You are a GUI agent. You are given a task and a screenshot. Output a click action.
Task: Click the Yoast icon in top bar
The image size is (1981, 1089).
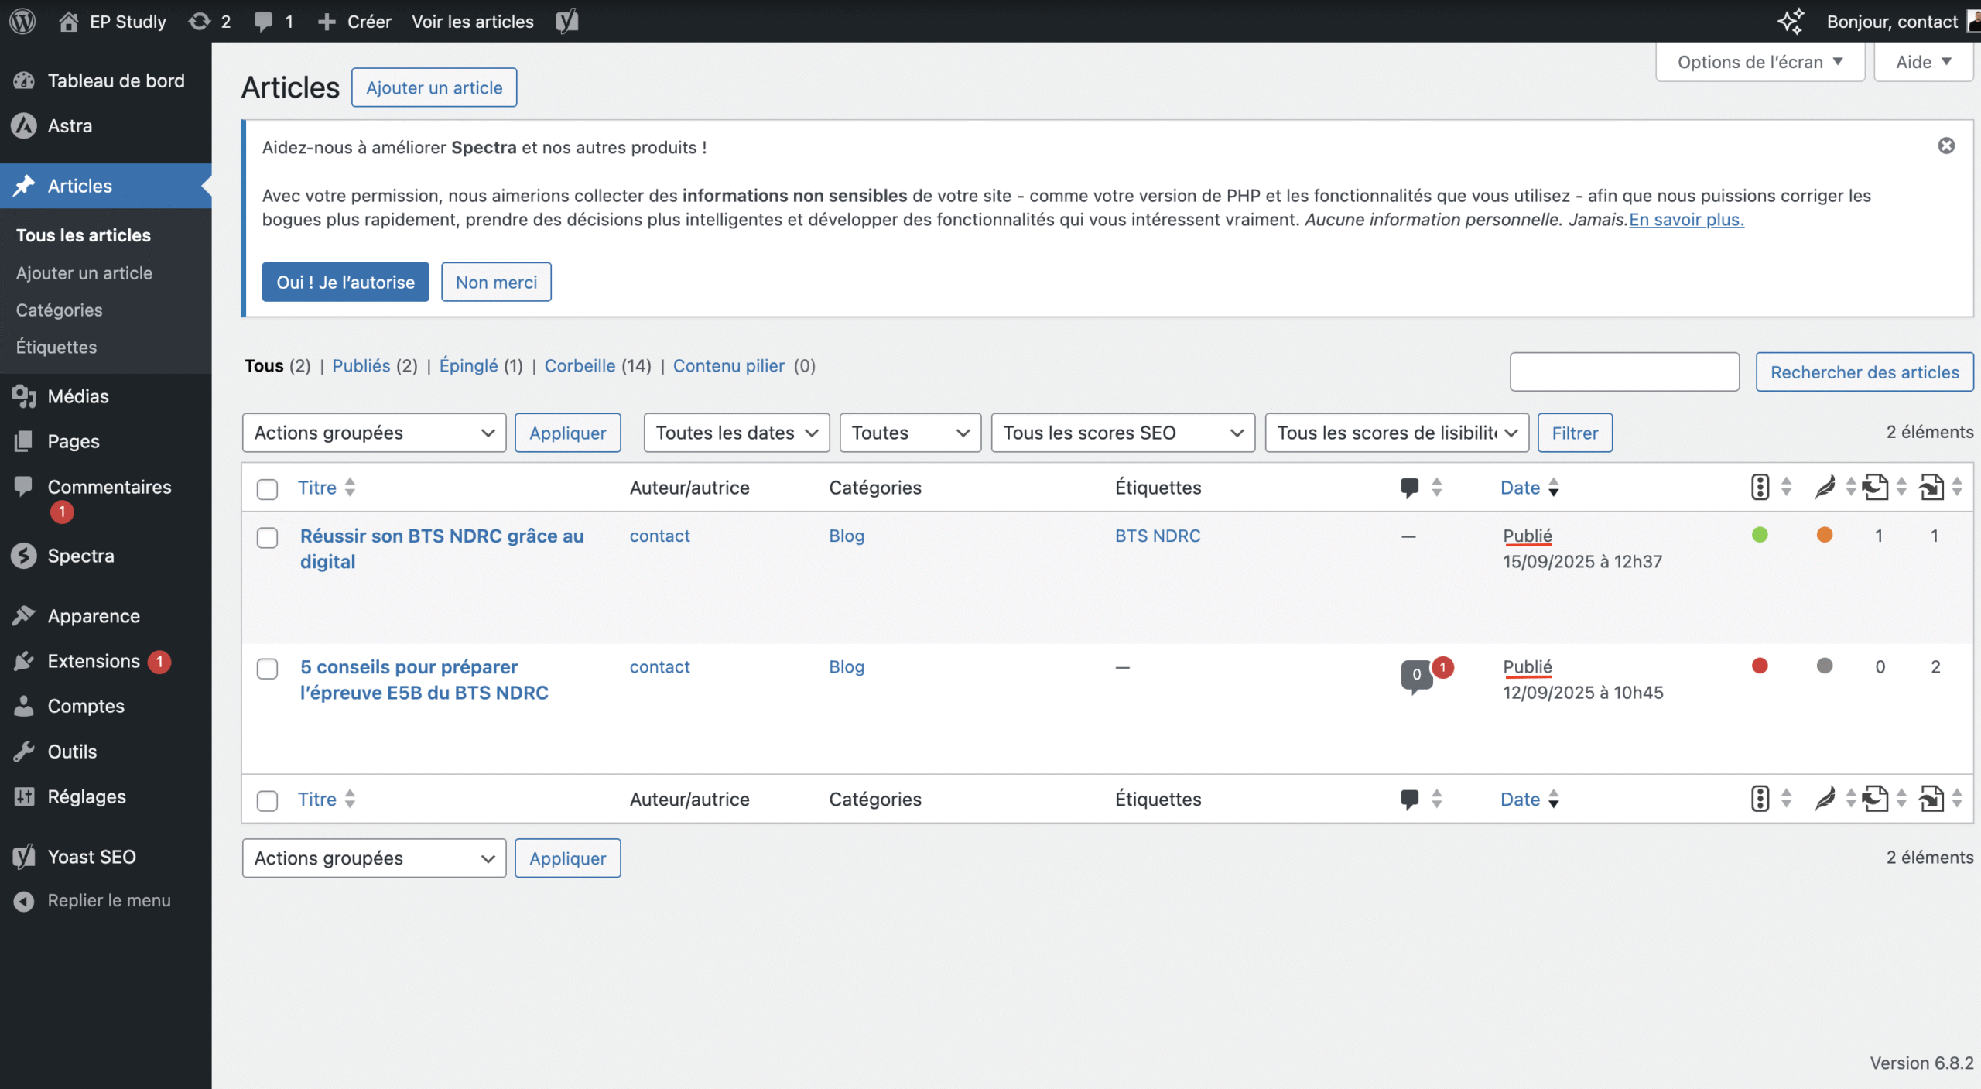[x=566, y=21]
